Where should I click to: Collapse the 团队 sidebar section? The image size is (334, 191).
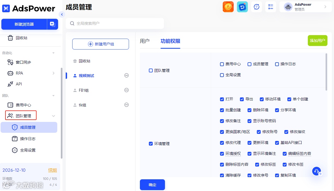pos(53,96)
